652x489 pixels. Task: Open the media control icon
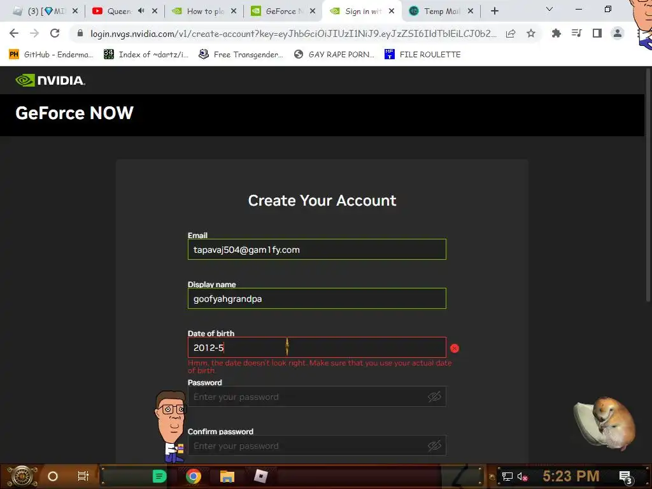coord(576,33)
